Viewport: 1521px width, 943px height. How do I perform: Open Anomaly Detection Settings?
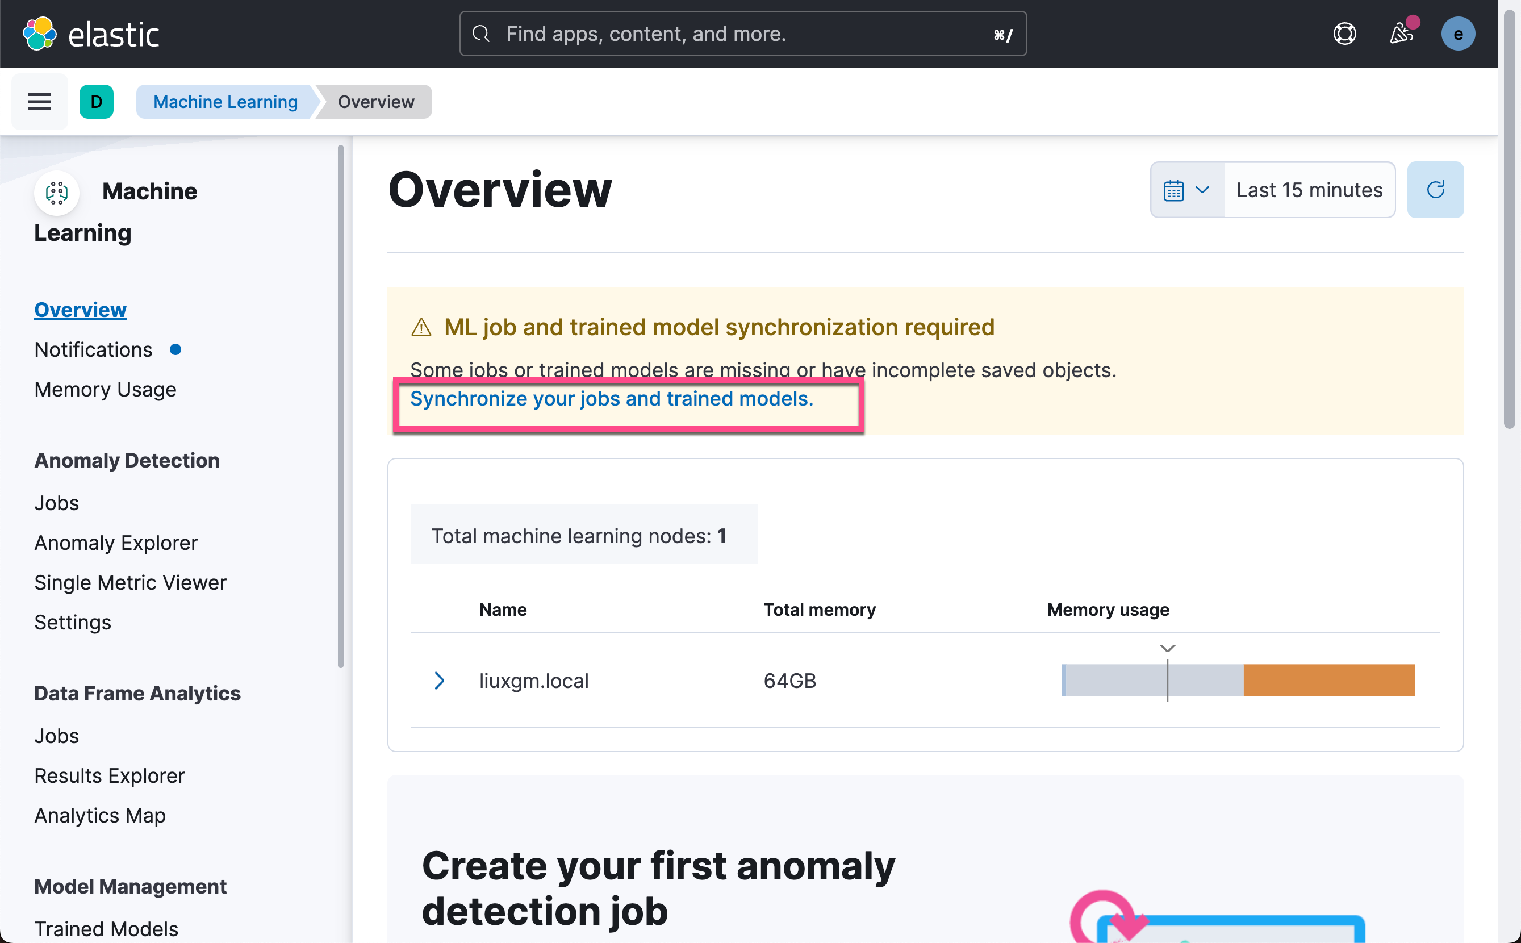click(73, 623)
